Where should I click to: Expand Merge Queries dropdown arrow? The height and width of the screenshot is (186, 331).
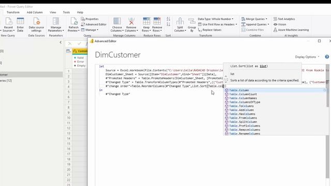[266, 19]
